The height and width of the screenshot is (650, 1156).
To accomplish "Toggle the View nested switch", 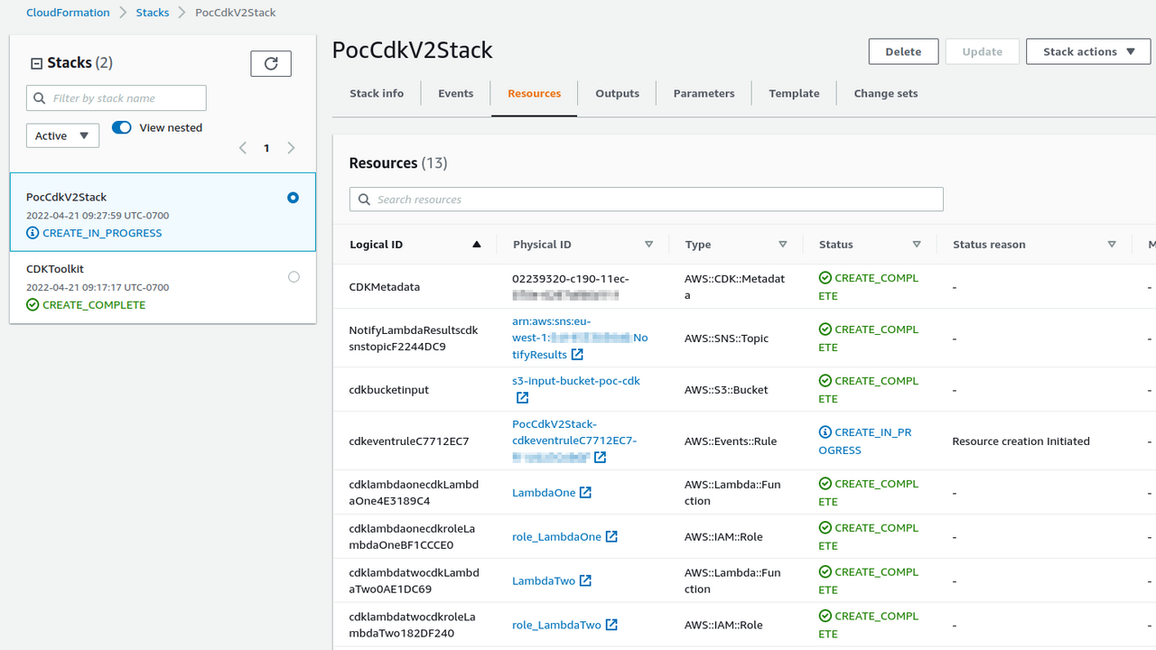I will coord(122,127).
